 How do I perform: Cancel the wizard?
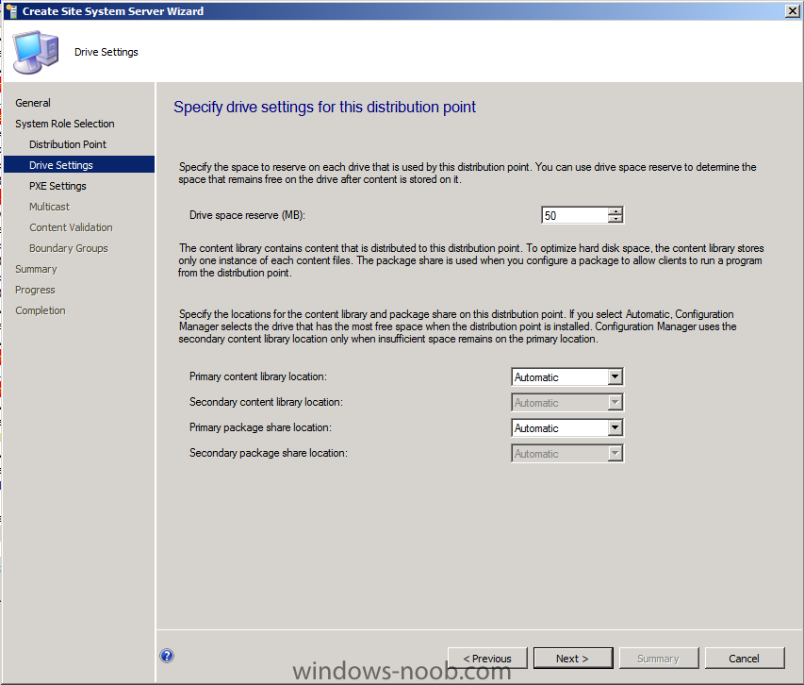[745, 658]
